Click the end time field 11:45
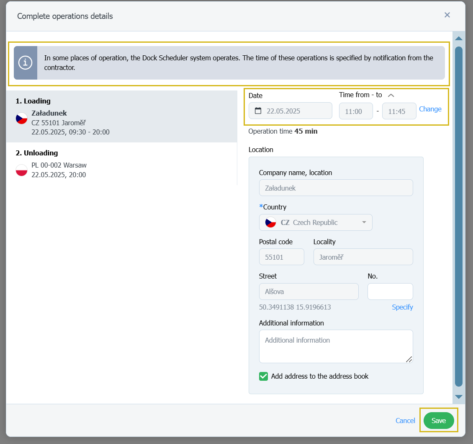The image size is (473, 444). tap(399, 111)
